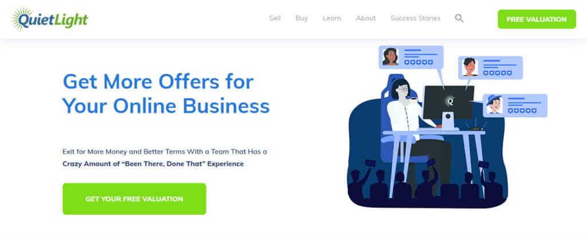Click the wifi router icon on desk

point(476,126)
